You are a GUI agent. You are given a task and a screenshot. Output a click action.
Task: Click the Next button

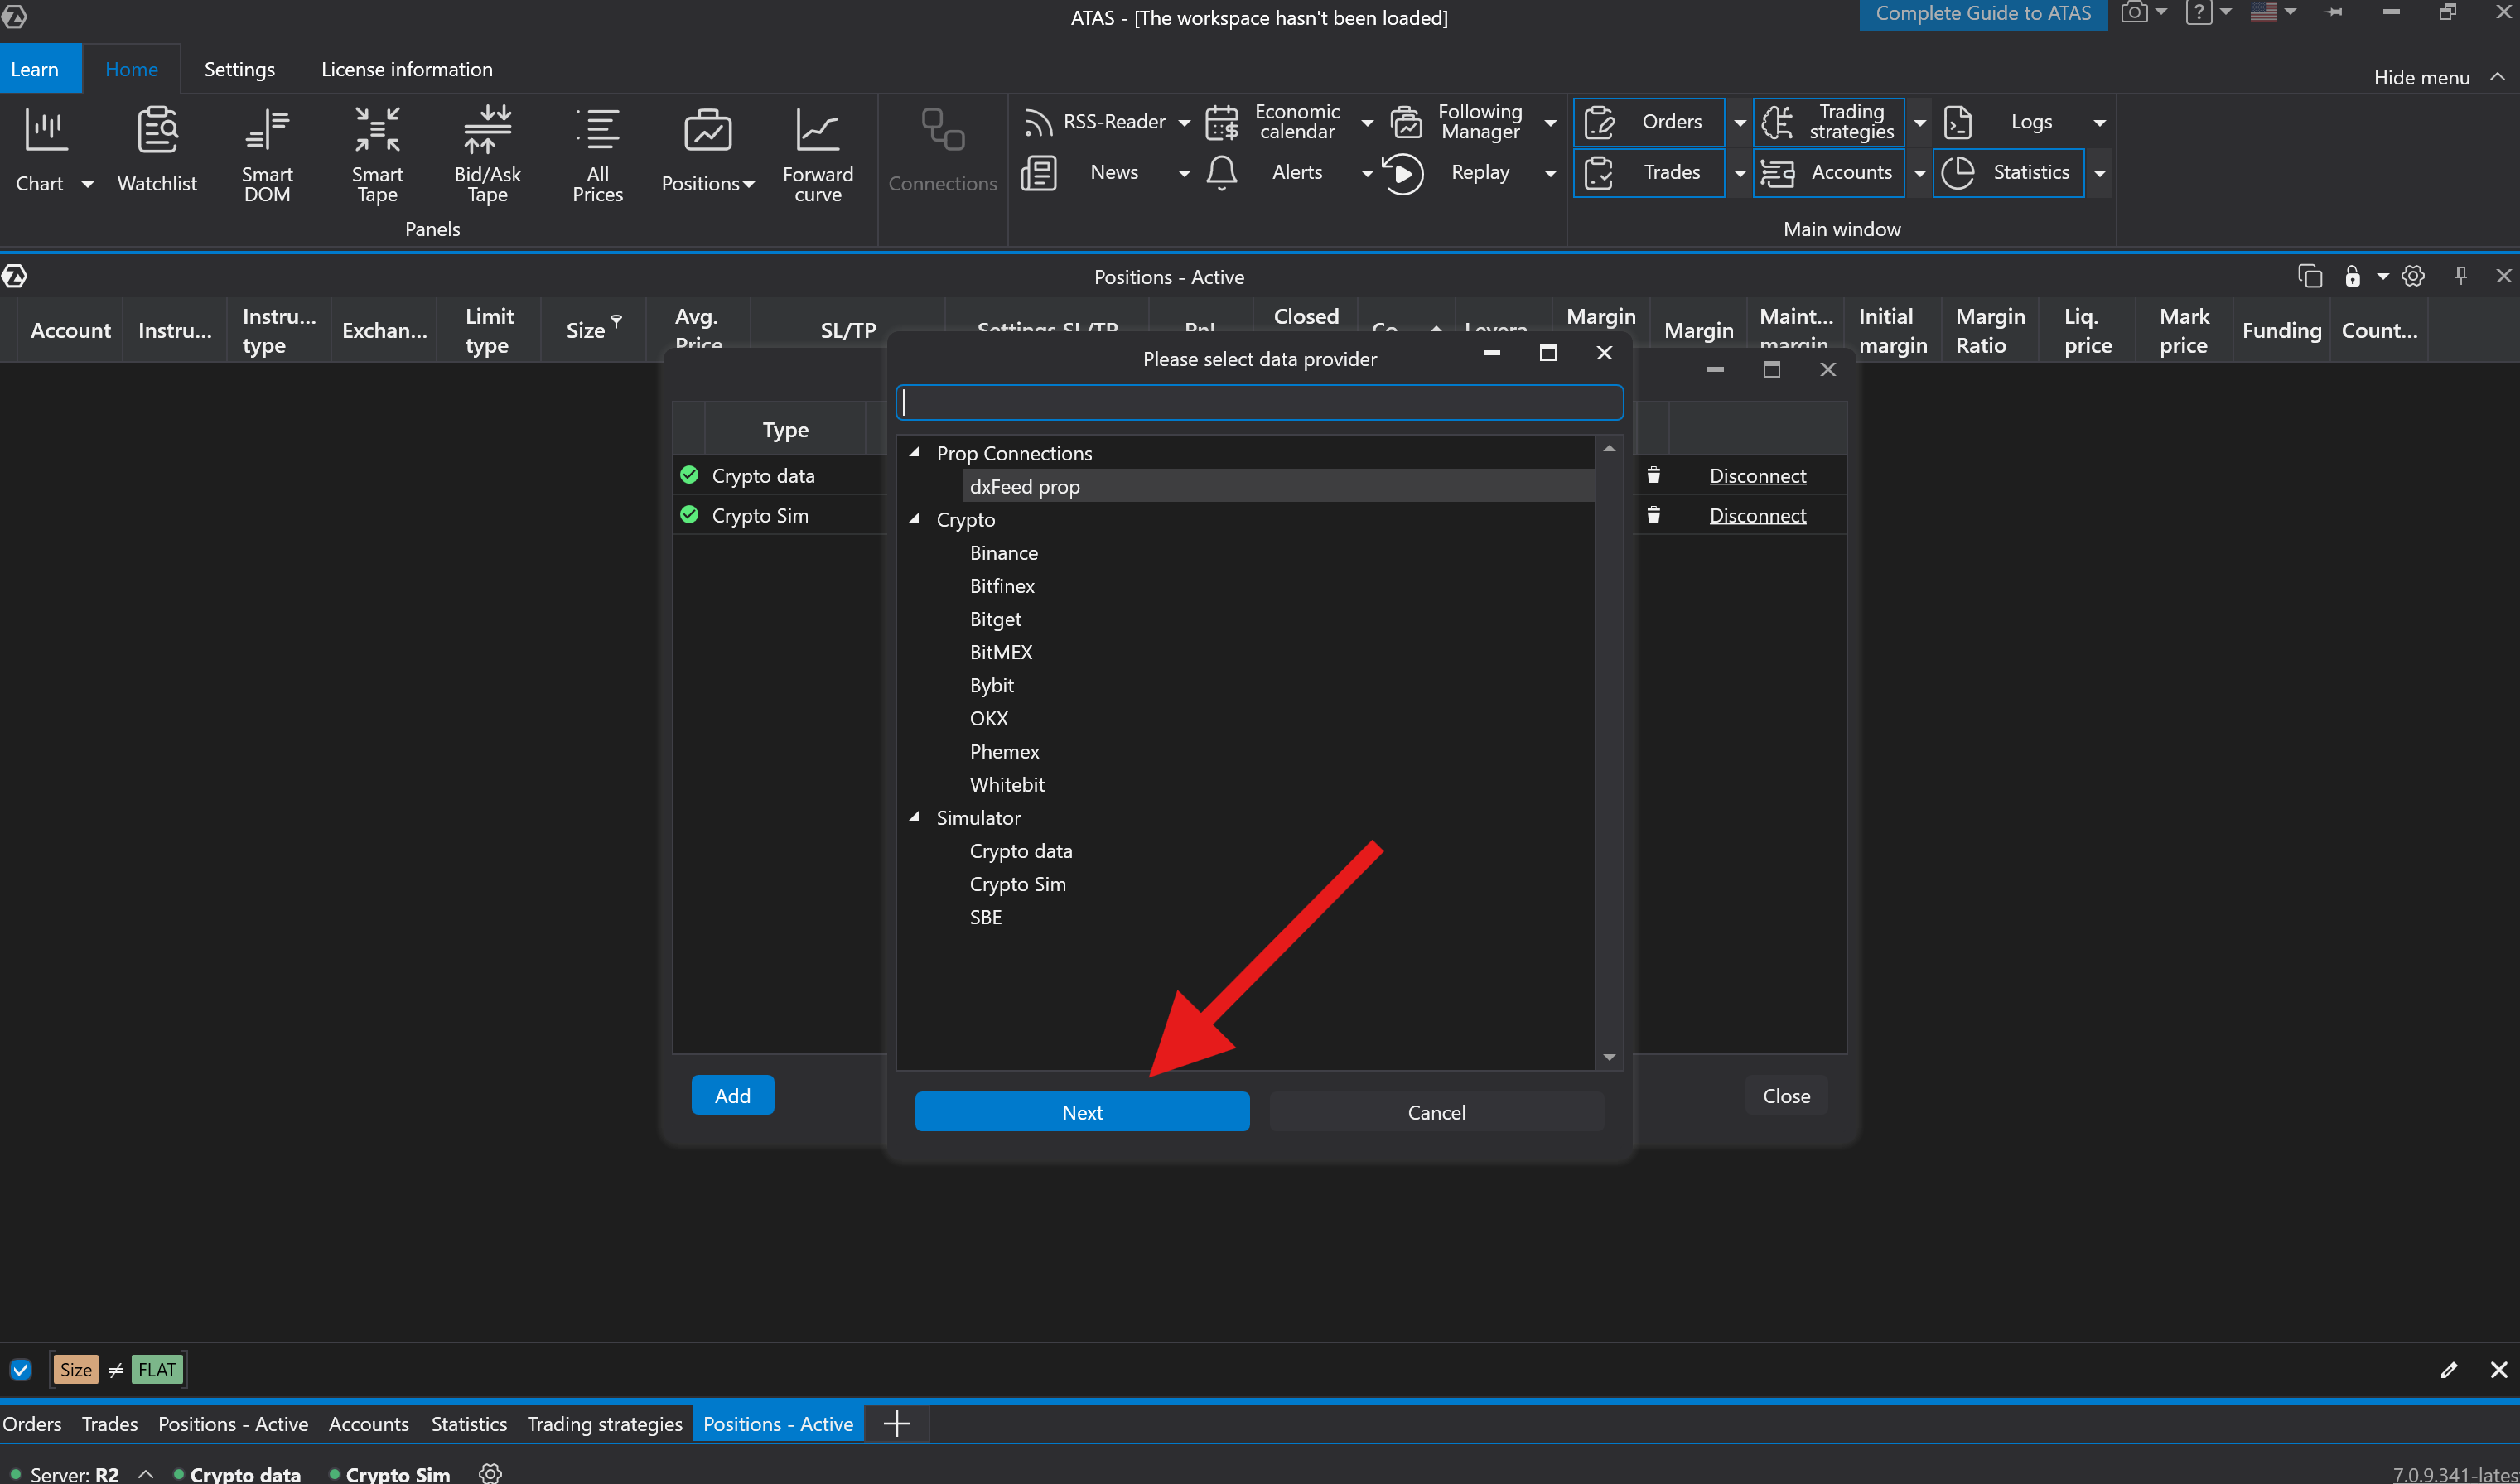coord(1081,1112)
